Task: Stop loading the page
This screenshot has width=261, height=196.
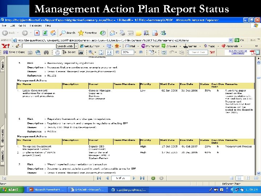Action: pos(37,33)
